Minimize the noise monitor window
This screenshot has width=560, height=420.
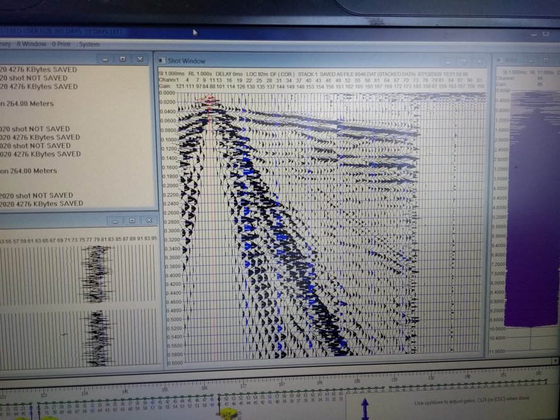[x=115, y=221]
